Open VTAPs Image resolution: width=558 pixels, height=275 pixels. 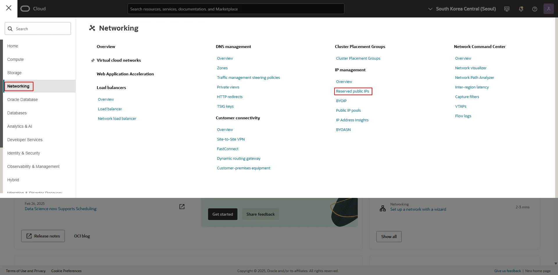[x=461, y=106]
